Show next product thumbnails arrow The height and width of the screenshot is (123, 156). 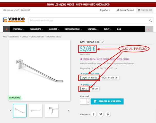pyautogui.click(x=68, y=110)
